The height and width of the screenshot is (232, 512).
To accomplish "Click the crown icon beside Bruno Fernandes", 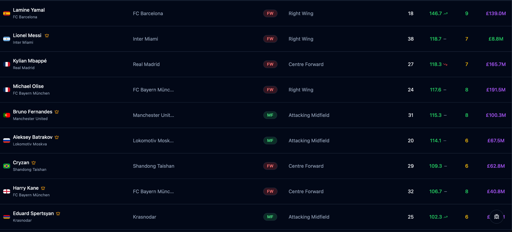I will point(57,112).
